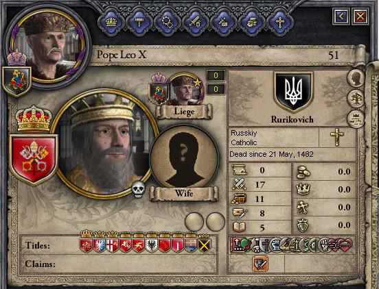
Task: Open the clenched fist Factions tab
Action: [251, 23]
